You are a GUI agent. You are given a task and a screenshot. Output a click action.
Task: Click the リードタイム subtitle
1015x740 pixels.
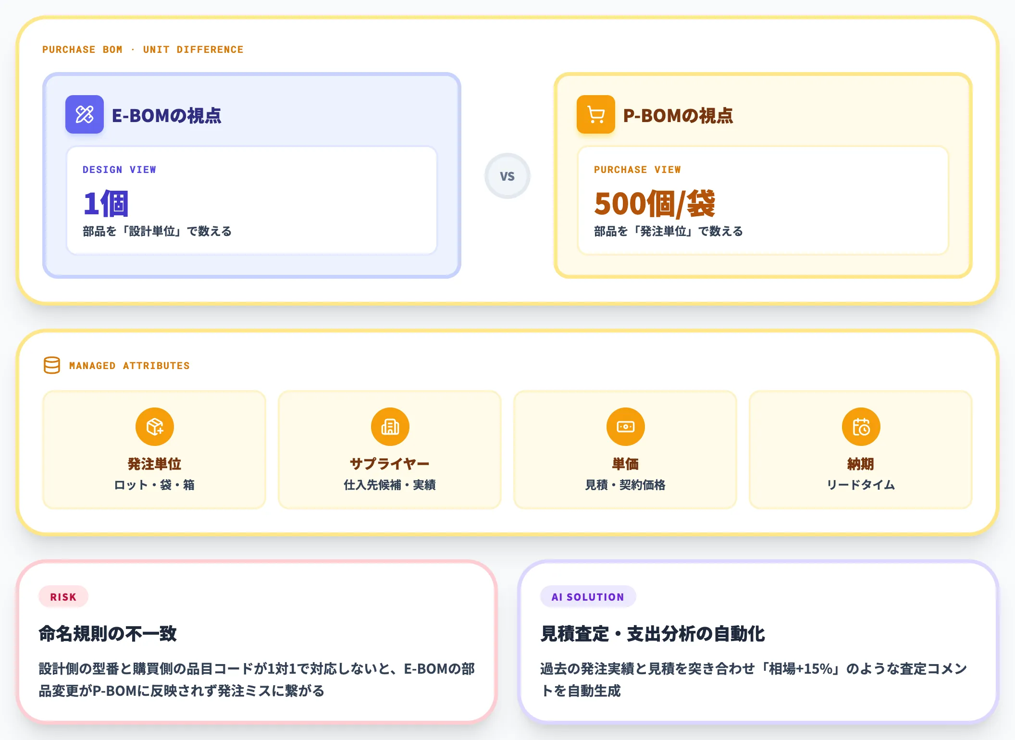click(x=861, y=485)
